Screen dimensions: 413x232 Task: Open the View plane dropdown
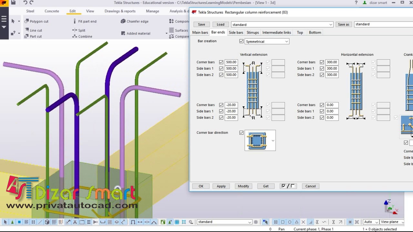[402, 222]
